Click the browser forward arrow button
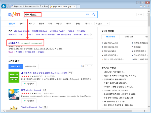 9,6
